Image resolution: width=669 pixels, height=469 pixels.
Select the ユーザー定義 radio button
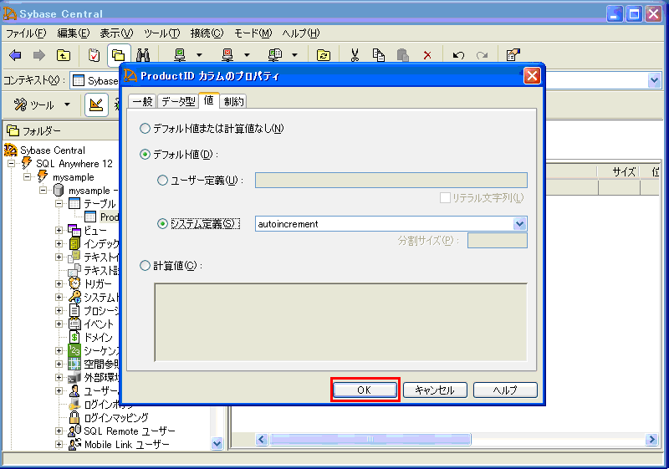click(x=162, y=181)
